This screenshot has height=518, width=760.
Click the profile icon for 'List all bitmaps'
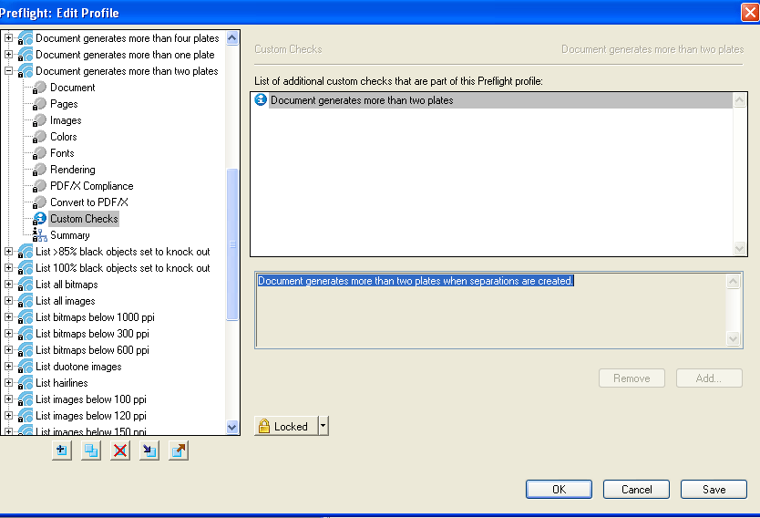(26, 285)
